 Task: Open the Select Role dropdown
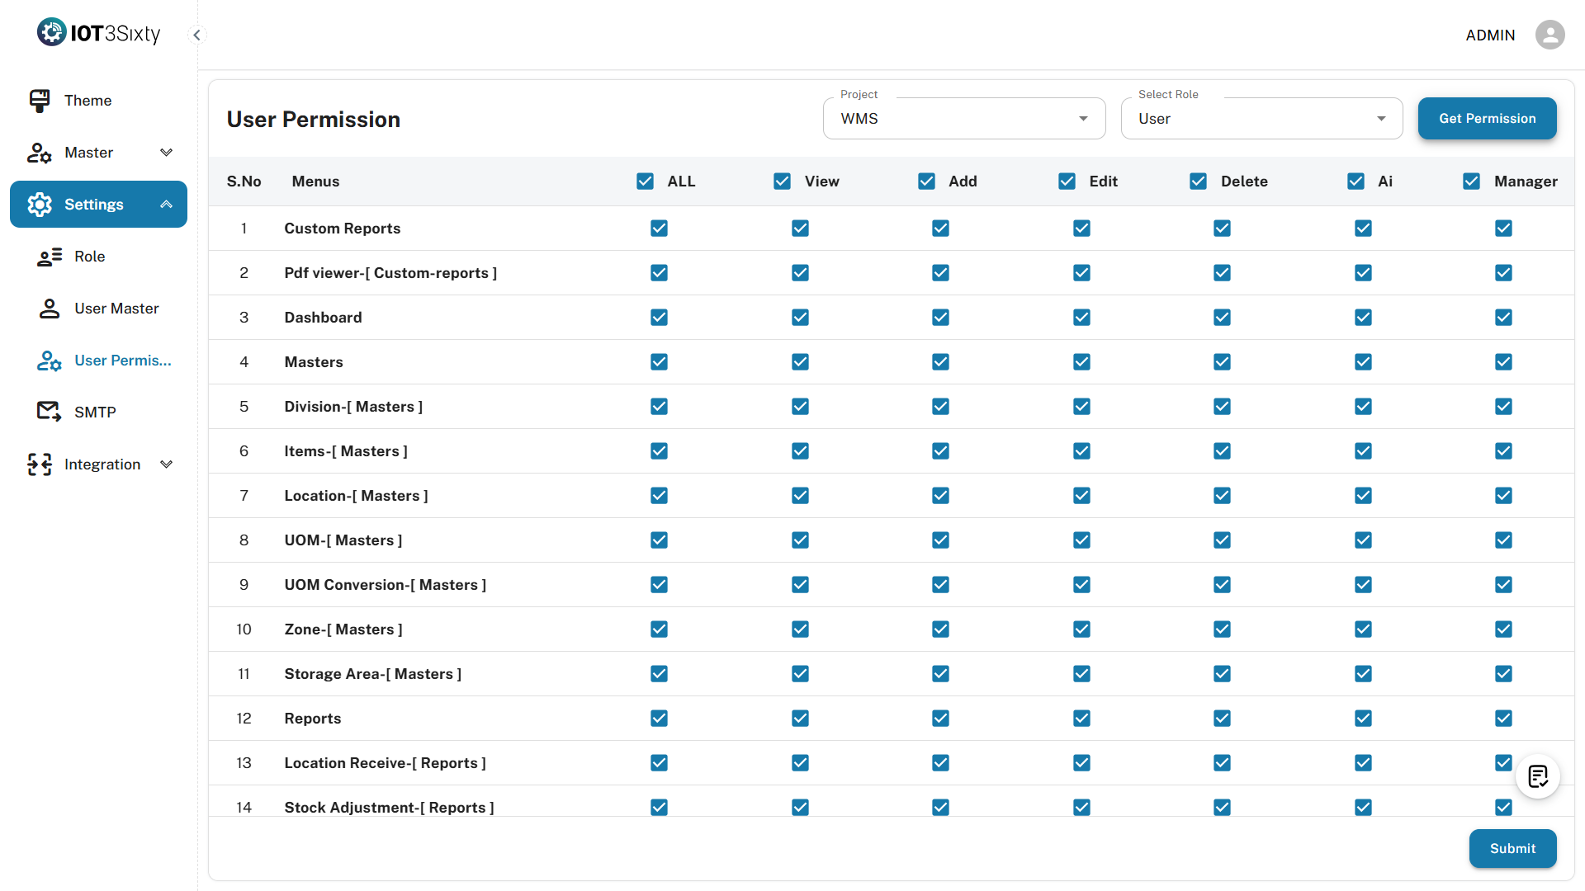(x=1261, y=119)
